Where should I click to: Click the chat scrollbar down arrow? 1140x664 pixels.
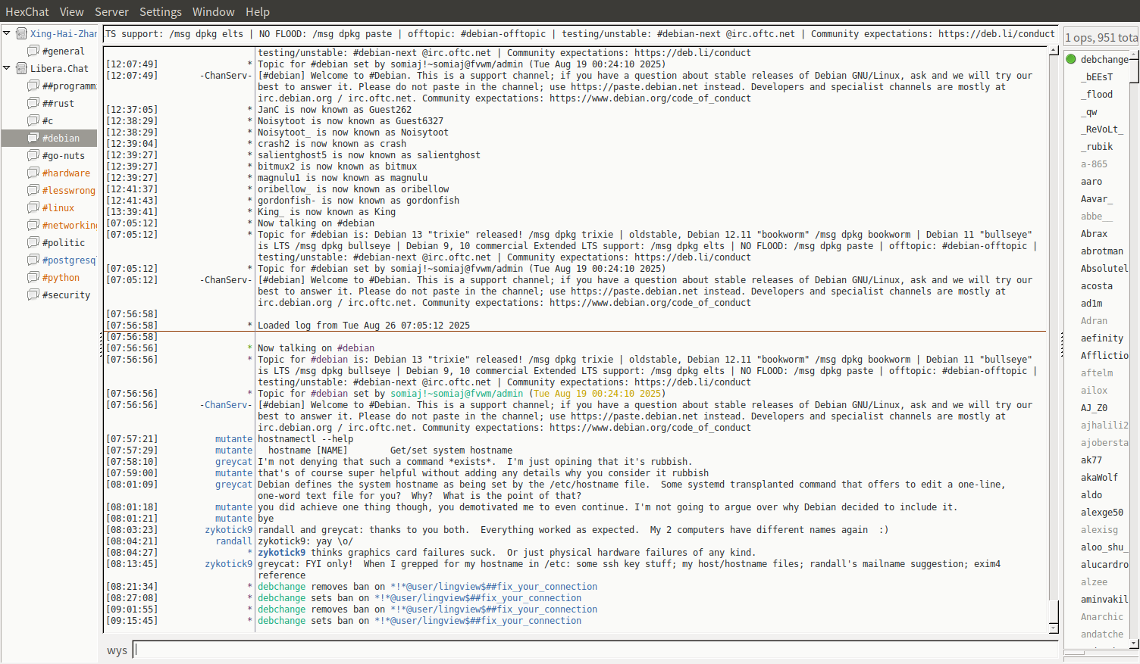point(1053,628)
